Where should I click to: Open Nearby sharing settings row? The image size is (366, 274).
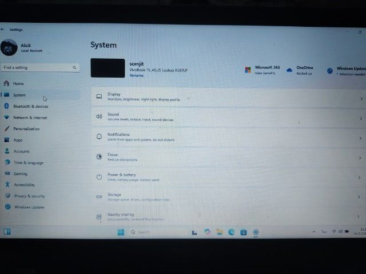click(x=229, y=217)
